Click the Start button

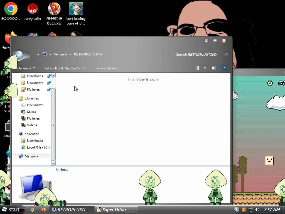pos(12,210)
